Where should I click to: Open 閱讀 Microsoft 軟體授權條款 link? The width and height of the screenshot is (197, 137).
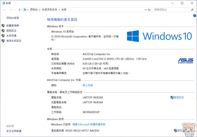[x=89, y=124]
